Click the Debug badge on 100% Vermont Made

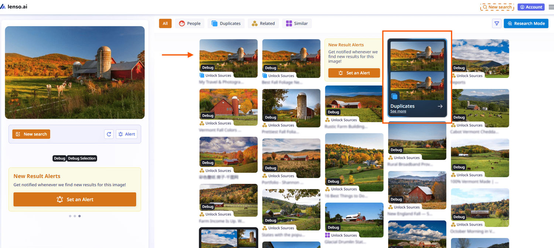click(x=459, y=167)
